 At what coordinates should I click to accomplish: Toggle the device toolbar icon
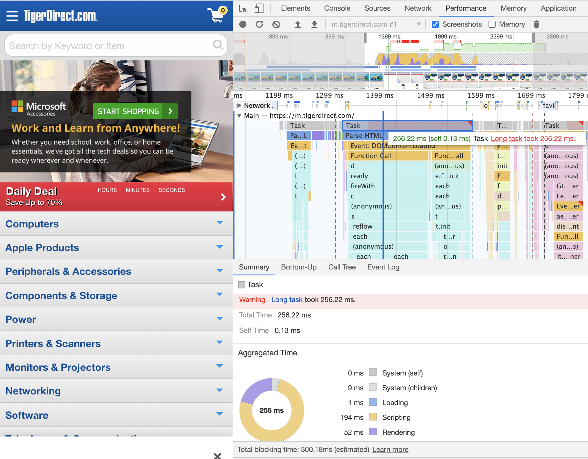(x=259, y=9)
